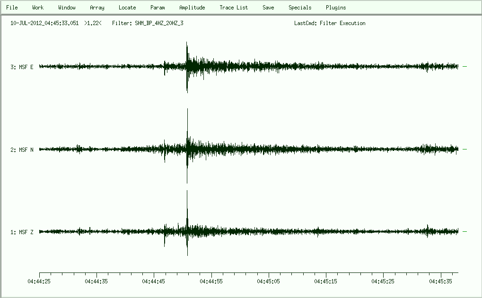Screen dimensions: 482x298
Task: Open the Plugins menu
Action: click(336, 8)
